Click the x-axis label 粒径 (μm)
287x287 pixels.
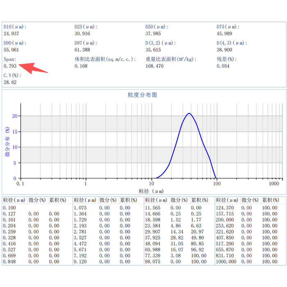pos(151,191)
